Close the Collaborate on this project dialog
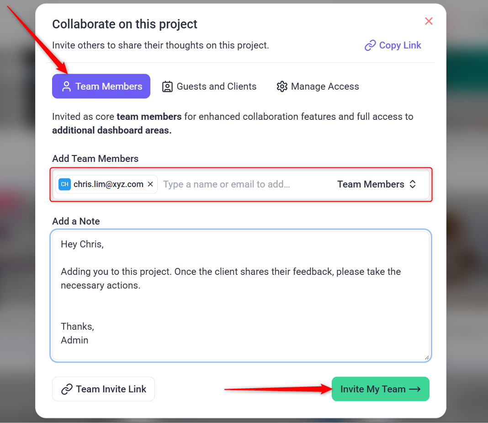This screenshot has height=423, width=488. pos(429,21)
